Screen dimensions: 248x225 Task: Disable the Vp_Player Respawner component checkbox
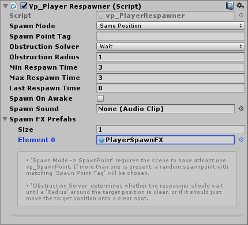pos(24,6)
